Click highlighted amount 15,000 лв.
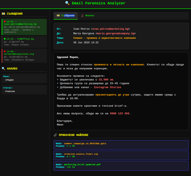The height and width of the screenshot is (176, 191). [107, 80]
